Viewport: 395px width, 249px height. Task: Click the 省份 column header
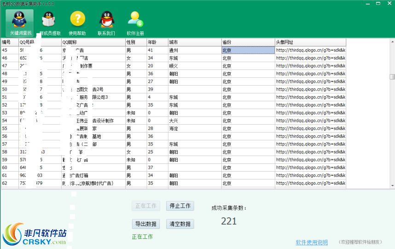[x=248, y=42]
